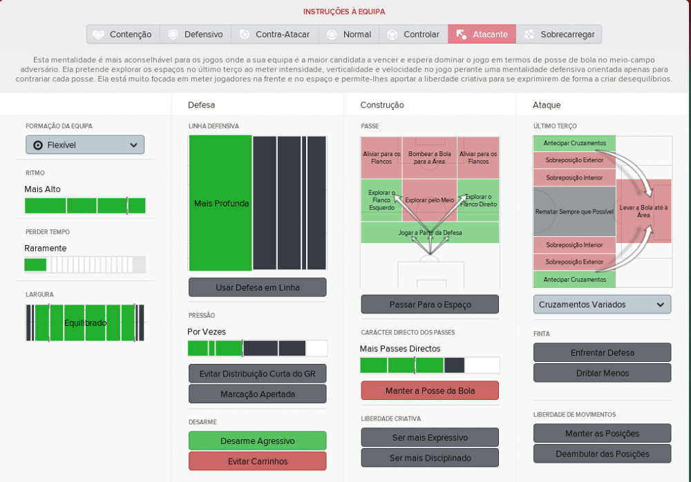The height and width of the screenshot is (482, 691).
Task: Click the Usar Defesa em Linha button
Action: 257,287
